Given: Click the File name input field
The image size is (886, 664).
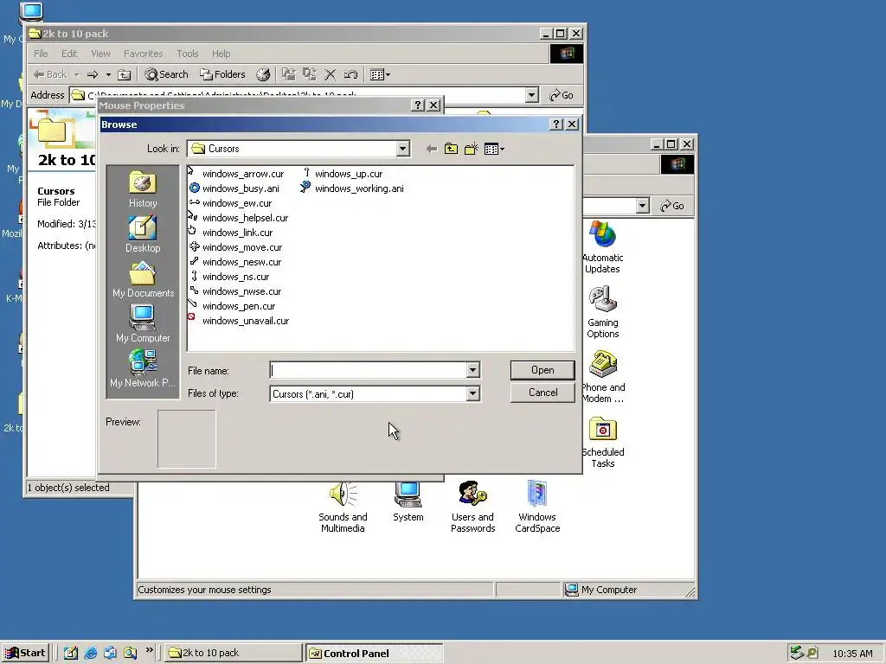Looking at the screenshot, I should pos(369,370).
